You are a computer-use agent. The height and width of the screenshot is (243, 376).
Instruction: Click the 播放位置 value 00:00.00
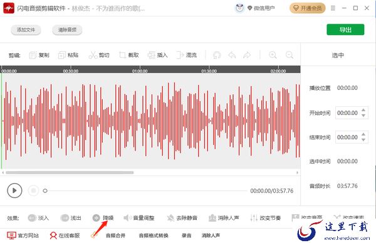pos(347,88)
